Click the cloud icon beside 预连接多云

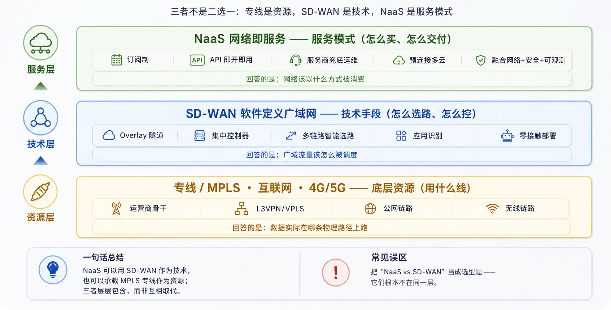[399, 60]
